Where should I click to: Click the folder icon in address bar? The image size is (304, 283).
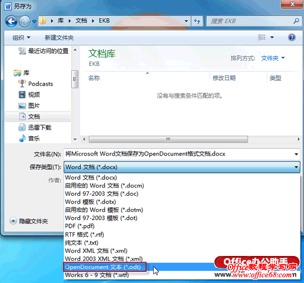tap(43, 21)
